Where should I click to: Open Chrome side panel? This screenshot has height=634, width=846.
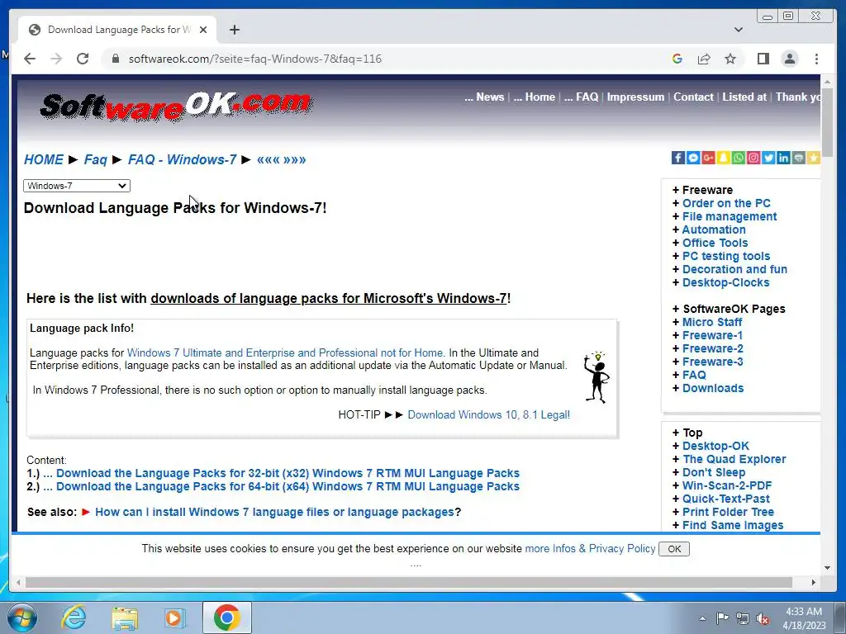(763, 59)
